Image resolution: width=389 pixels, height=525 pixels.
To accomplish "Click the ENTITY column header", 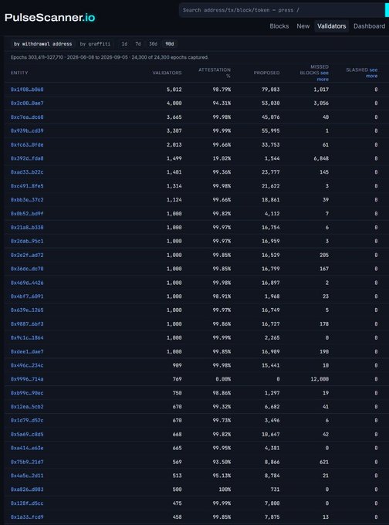I will coord(19,73).
